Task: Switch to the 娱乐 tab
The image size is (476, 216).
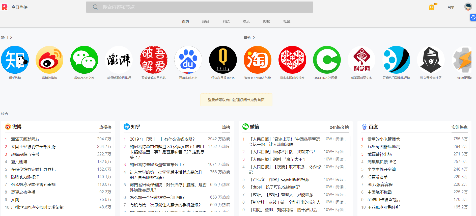Action: tap(246, 21)
